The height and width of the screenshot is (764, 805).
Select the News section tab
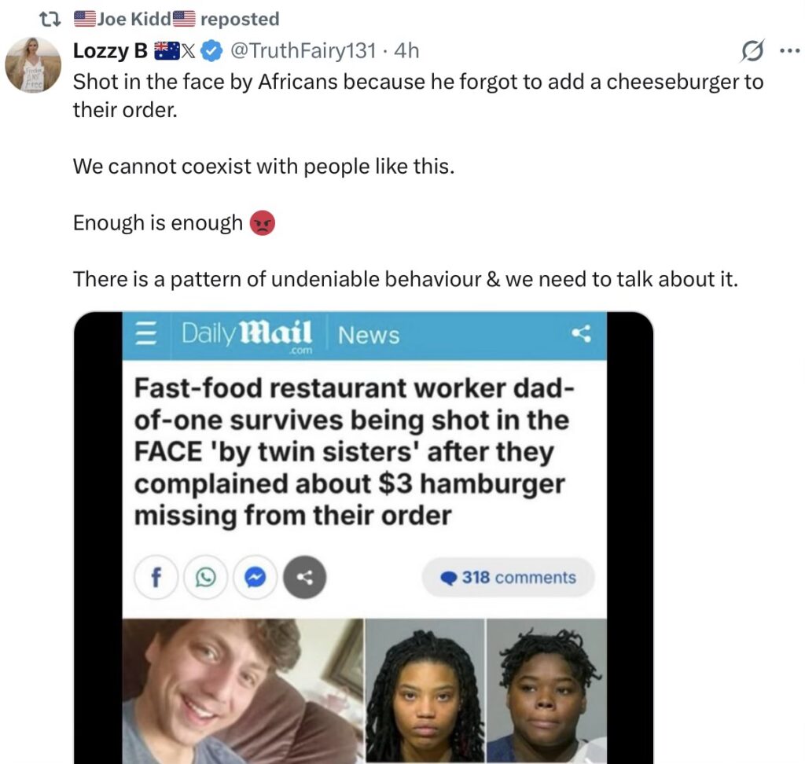click(369, 336)
